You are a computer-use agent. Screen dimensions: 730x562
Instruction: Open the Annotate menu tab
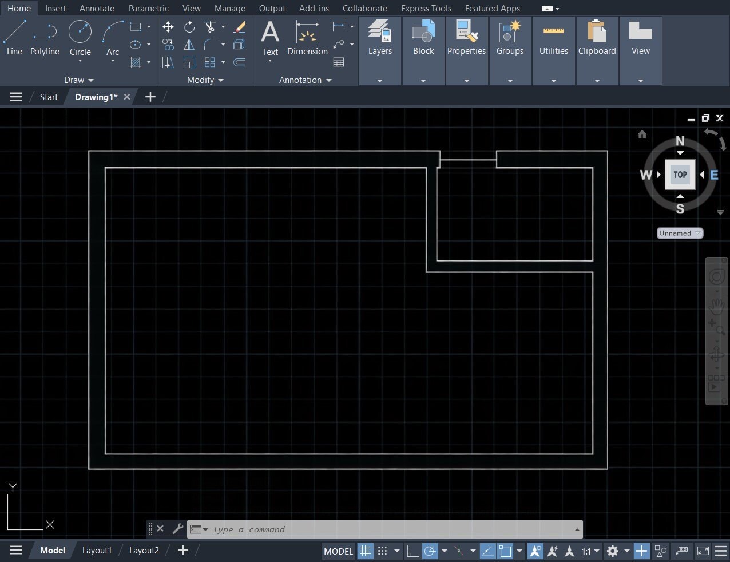(97, 8)
